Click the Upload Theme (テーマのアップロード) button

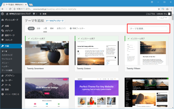pos(55,21)
